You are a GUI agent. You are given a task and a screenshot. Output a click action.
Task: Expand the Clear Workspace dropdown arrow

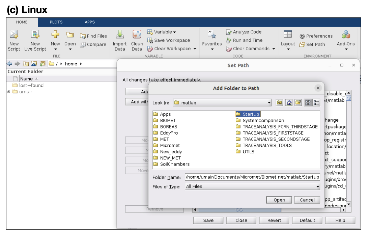coord(195,49)
